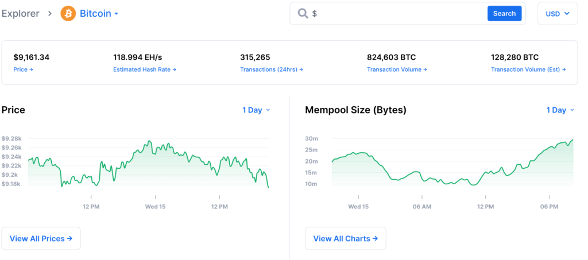This screenshot has width=588, height=260.
Task: Open Transaction Volume (Est) link
Action: pyautogui.click(x=528, y=69)
